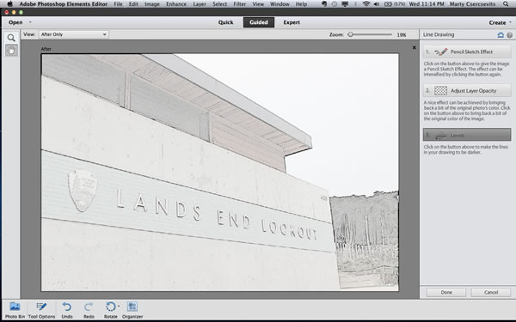The image size is (516, 322).
Task: Apply the Pencil Sketch Effect
Action: pos(467,52)
